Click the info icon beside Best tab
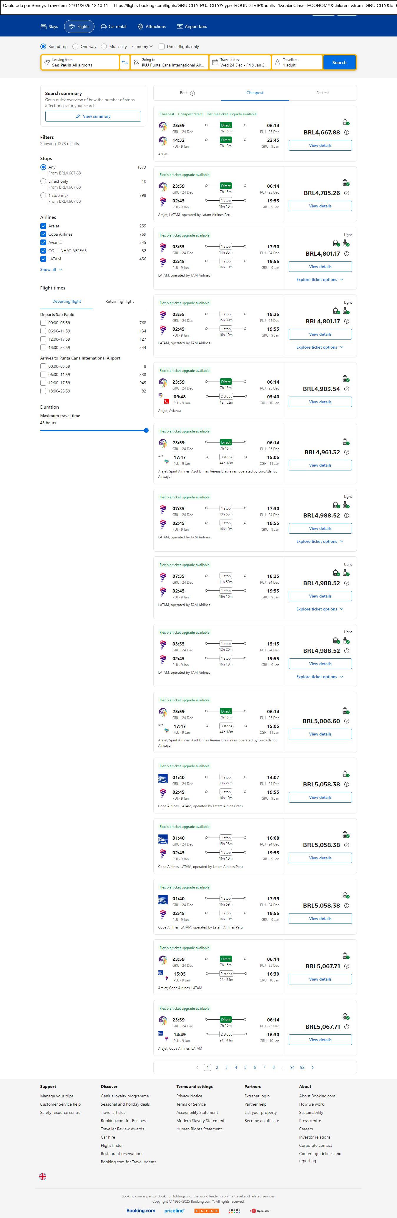This screenshot has width=397, height=1218. pyautogui.click(x=192, y=93)
